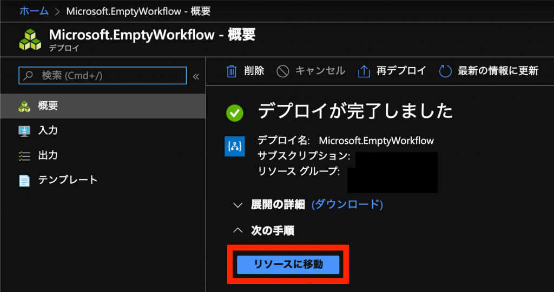Viewport: 554px width, 292px height.
Task: Click the テンプレート document icon
Action: (24, 181)
